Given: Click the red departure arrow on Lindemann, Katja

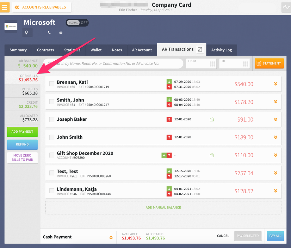Looking at the screenshot, I should tap(169, 194).
